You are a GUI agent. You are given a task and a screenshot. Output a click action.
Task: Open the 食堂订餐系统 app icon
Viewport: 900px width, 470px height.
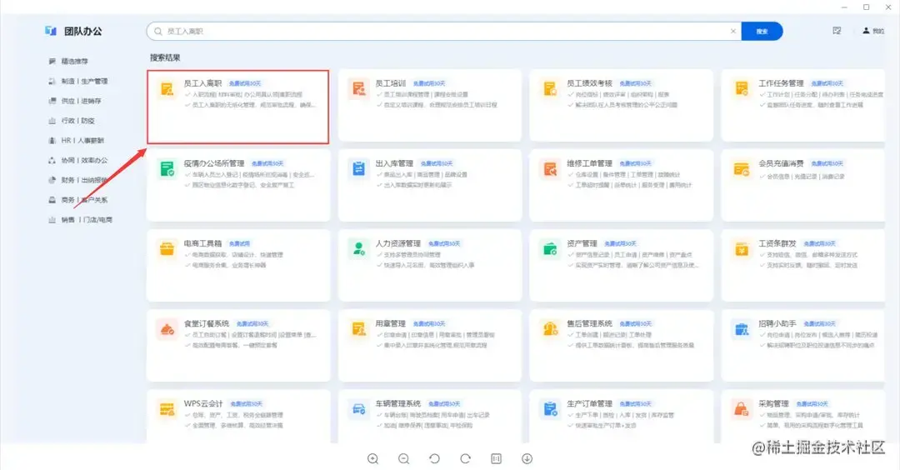pyautogui.click(x=167, y=329)
